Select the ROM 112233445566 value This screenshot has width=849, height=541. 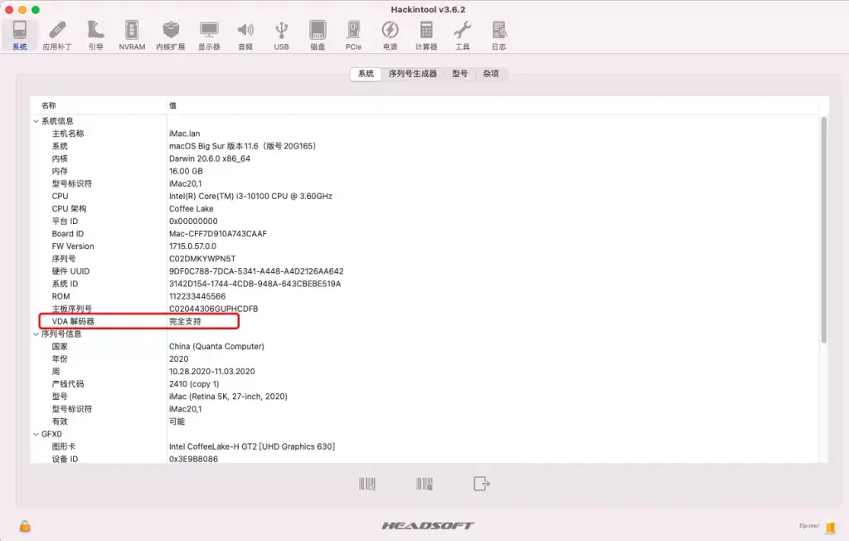tap(197, 296)
